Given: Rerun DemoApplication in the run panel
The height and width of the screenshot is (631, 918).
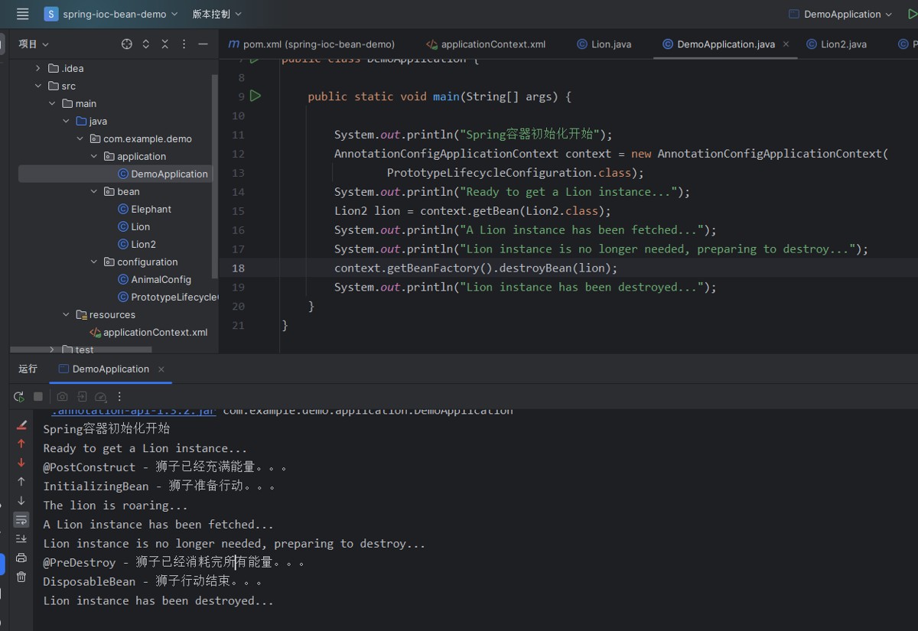Looking at the screenshot, I should click(19, 397).
